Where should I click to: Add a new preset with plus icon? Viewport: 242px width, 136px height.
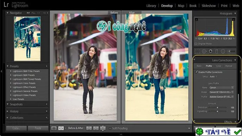(46, 66)
